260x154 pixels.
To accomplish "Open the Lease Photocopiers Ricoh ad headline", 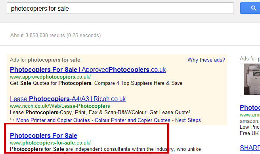I will (68, 99).
